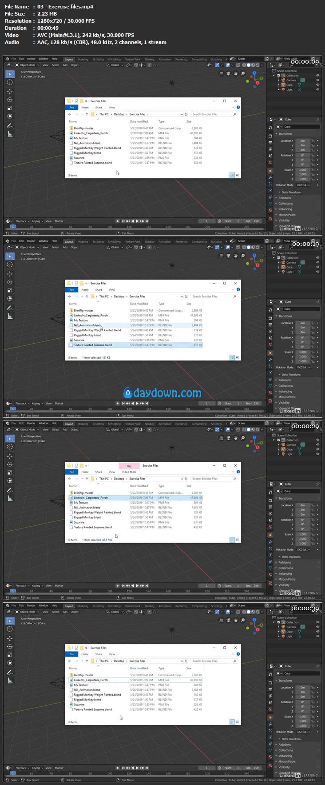The width and height of the screenshot is (325, 785).
Task: Switch Explorer to details view in 00:00:19 frame
Action: [232, 357]
